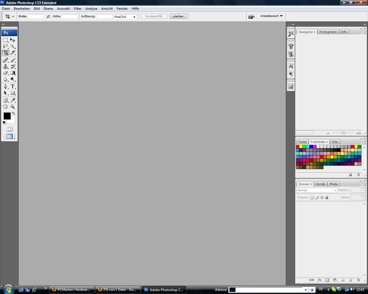Swap foreground and background colors
The height and width of the screenshot is (294, 368).
click(14, 113)
